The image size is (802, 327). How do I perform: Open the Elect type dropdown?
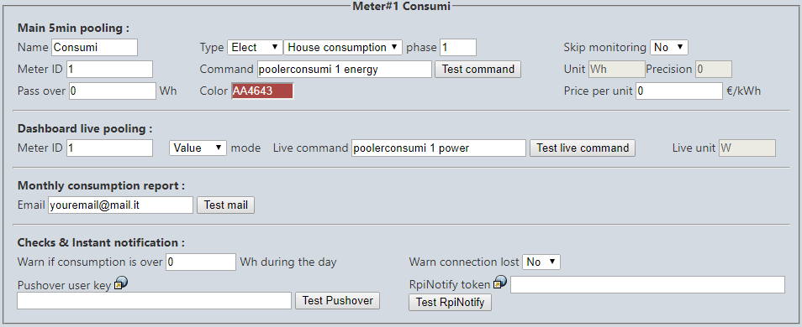(255, 48)
